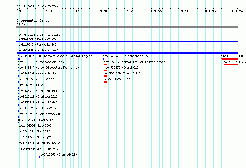246x168 pixels.
Task: Click the DGV Structural Variants track title
Action: pos(39,35)
